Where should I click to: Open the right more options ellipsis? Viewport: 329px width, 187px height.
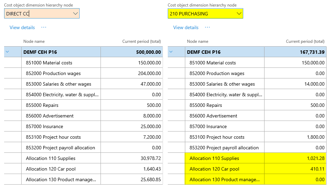coord(207,27)
